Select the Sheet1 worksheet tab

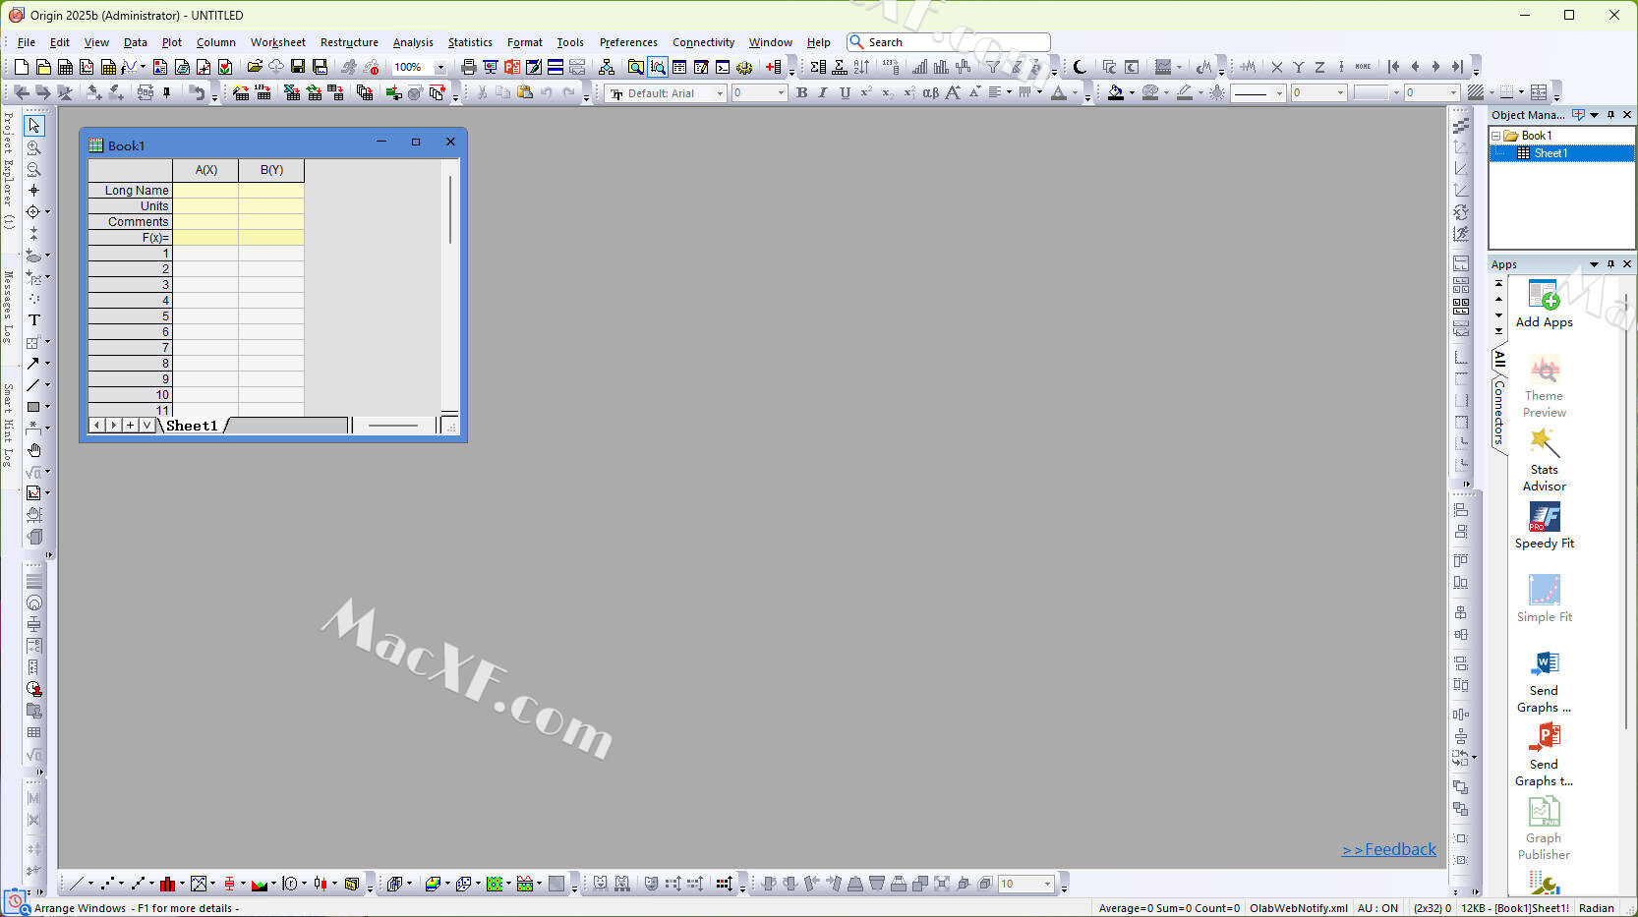coord(192,426)
